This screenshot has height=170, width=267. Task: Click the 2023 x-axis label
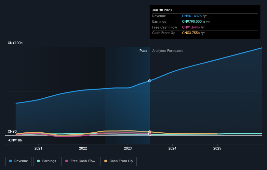(128, 149)
